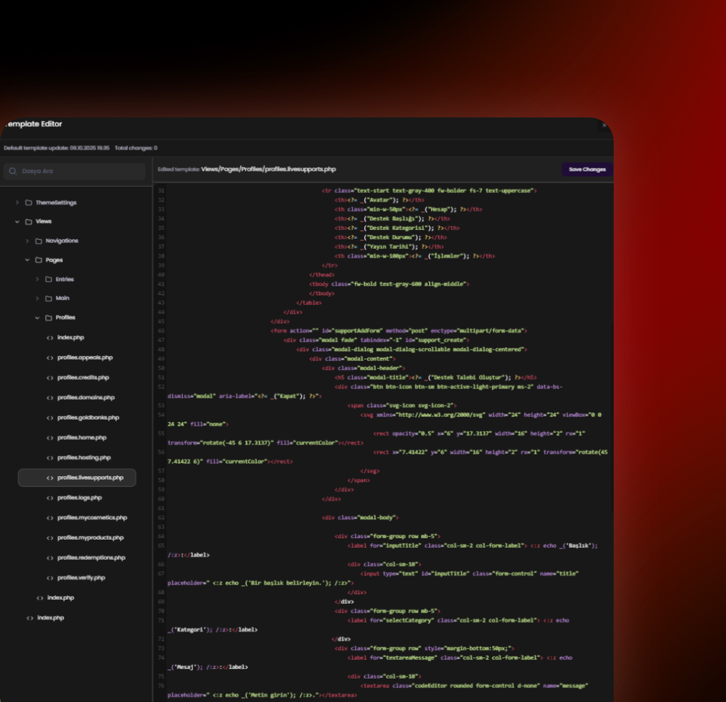Click inside the Dosya Ara search field
726x702 pixels.
[x=75, y=171]
